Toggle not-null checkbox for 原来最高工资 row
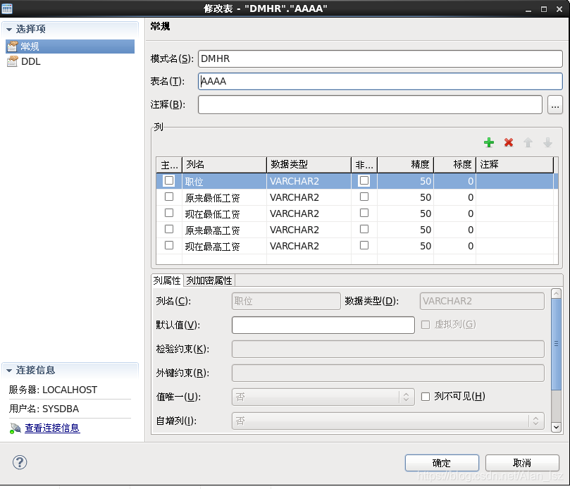Image resolution: width=570 pixels, height=489 pixels. (x=364, y=229)
